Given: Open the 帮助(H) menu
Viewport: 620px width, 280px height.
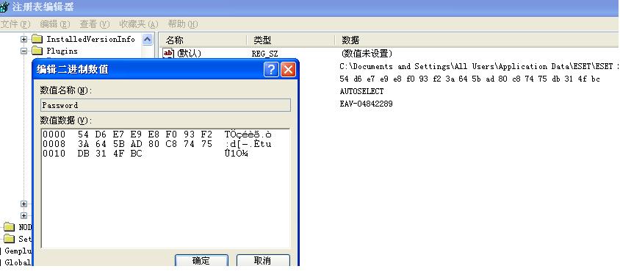Looking at the screenshot, I should 182,24.
